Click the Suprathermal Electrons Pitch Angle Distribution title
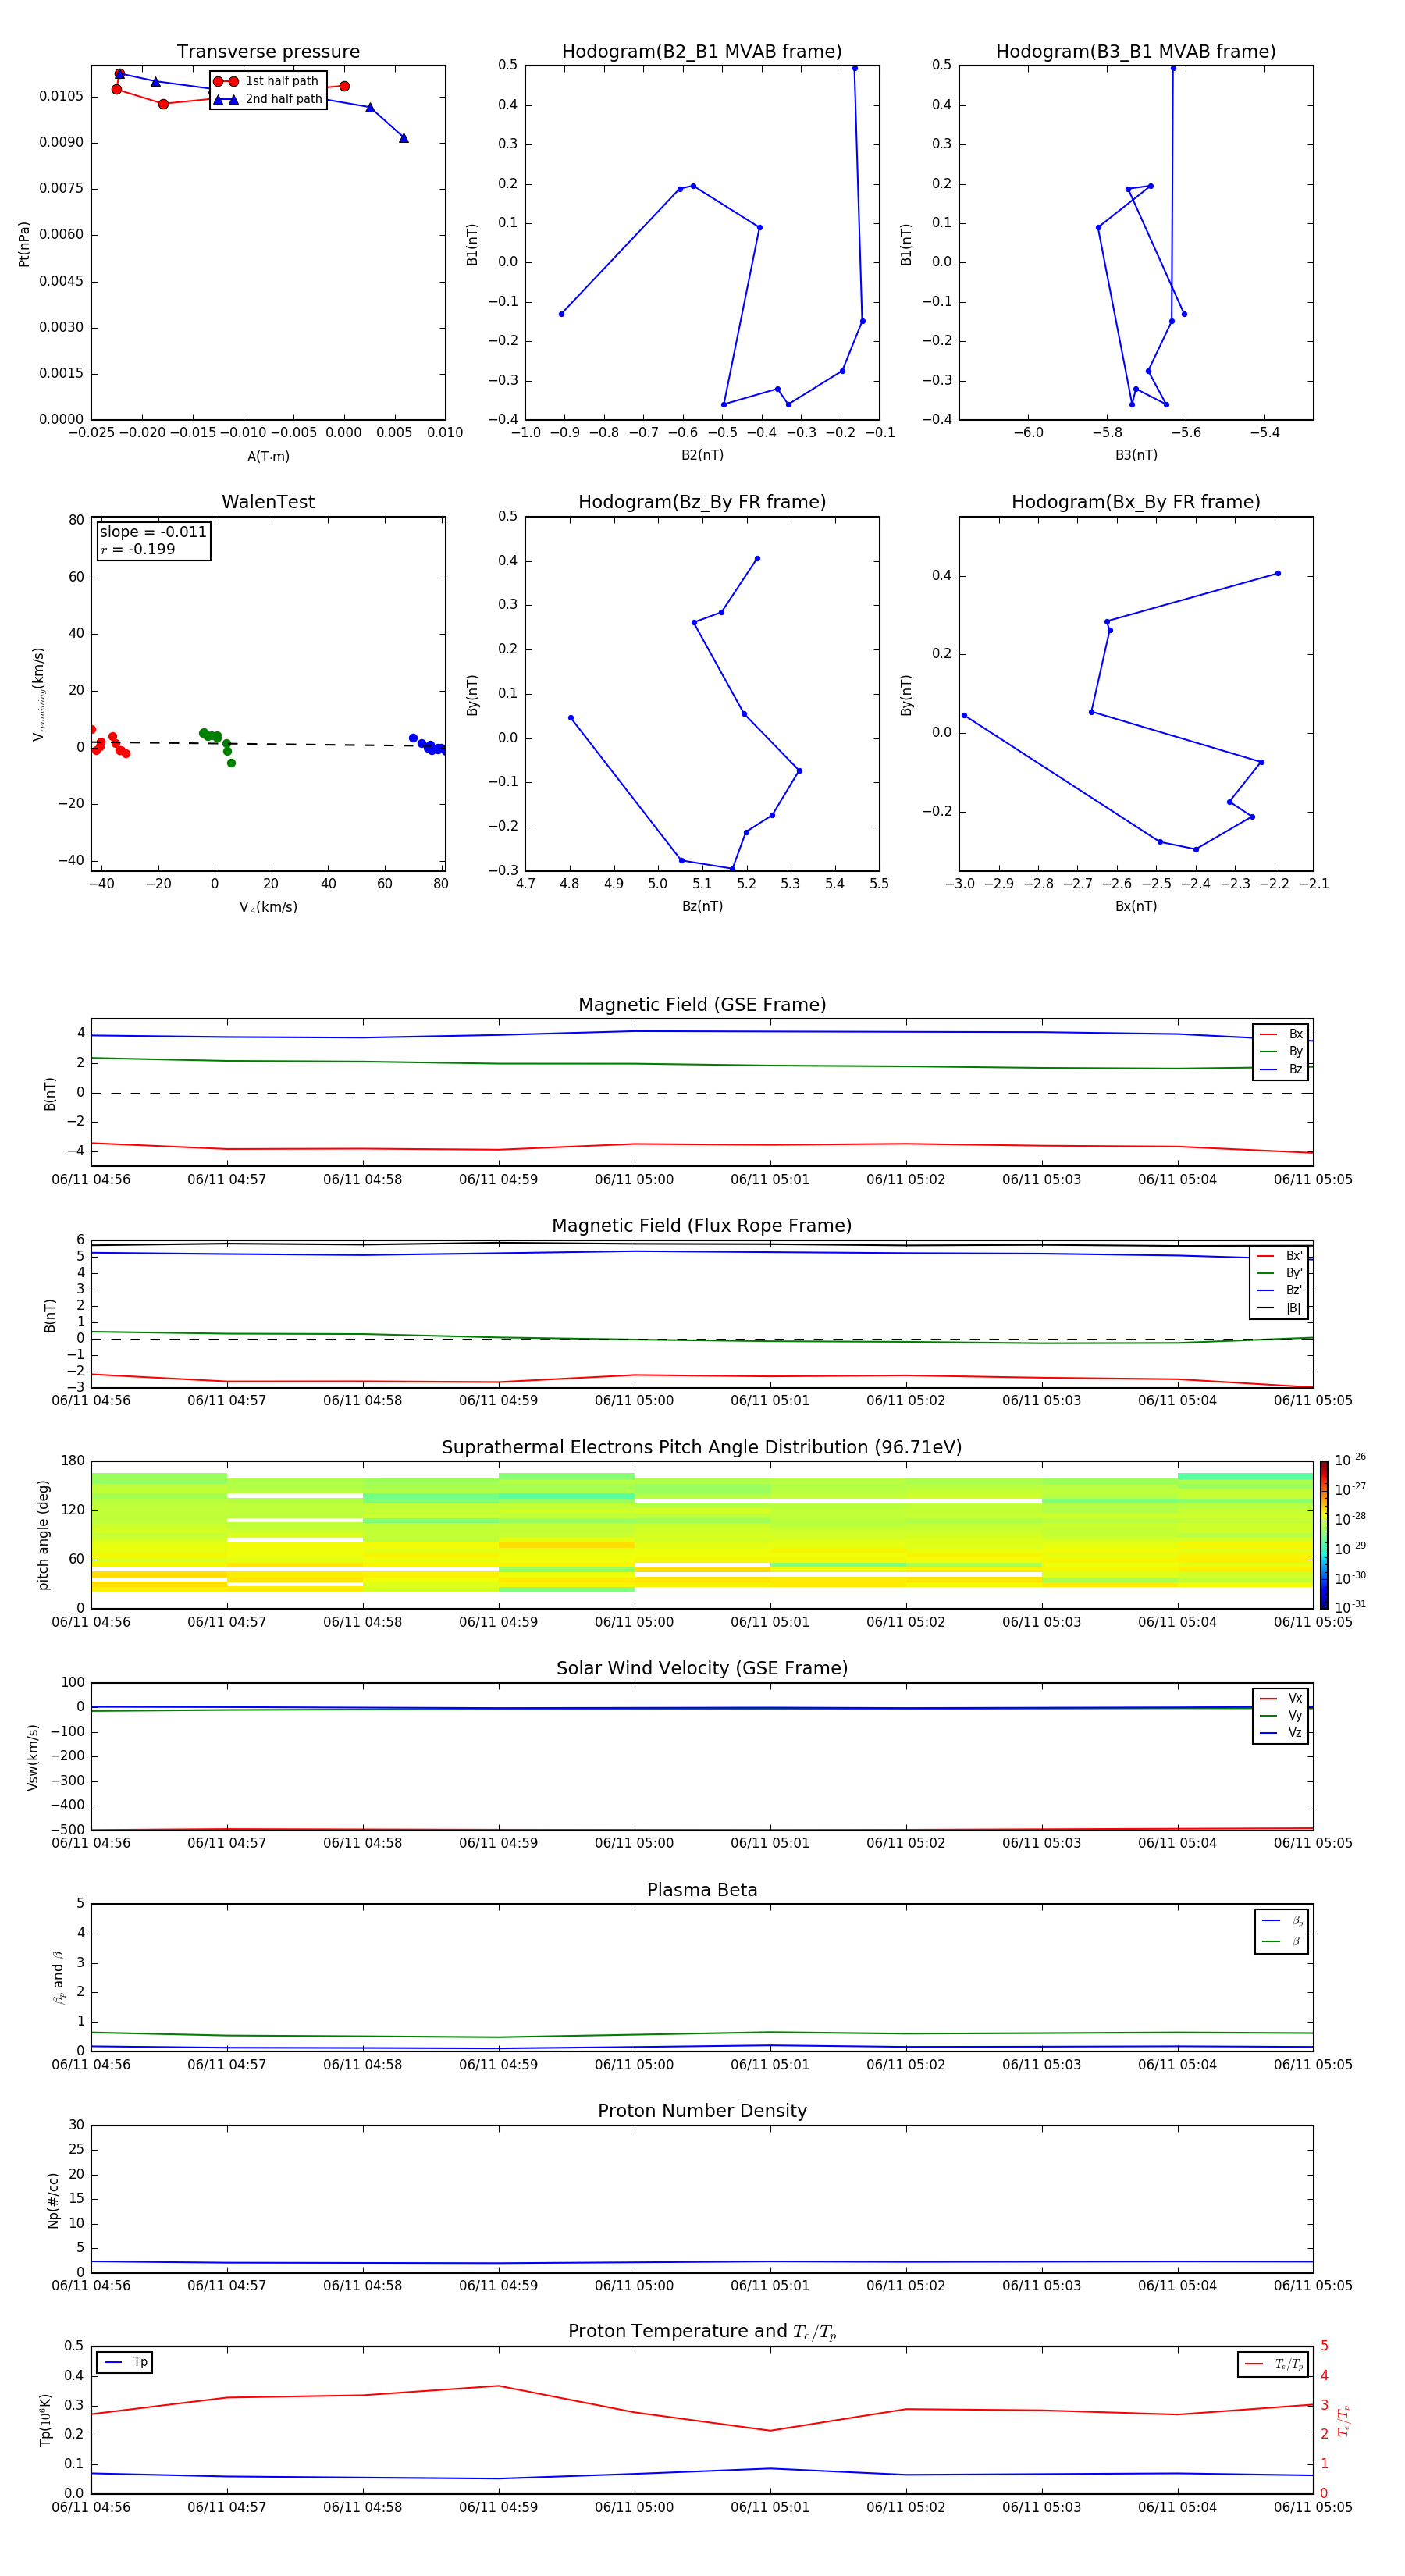 tap(702, 1447)
